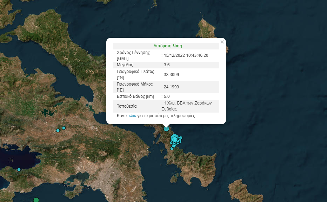
Task: Select the small cyan marker on the gulf coast
Action: (x=19, y=170)
